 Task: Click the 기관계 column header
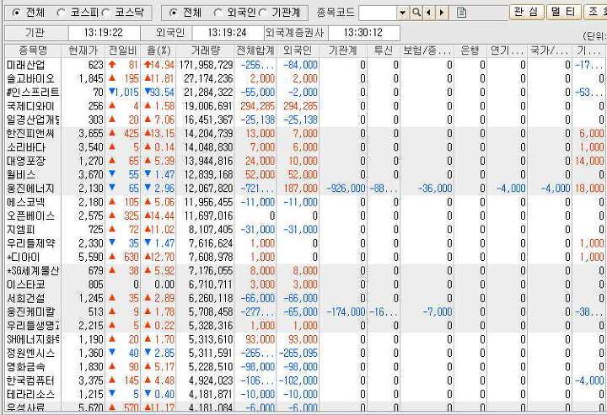pyautogui.click(x=342, y=51)
